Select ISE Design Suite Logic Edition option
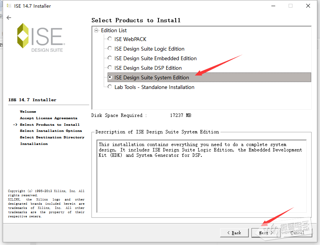Screen dimensions: 320x245 pyautogui.click(x=110, y=48)
